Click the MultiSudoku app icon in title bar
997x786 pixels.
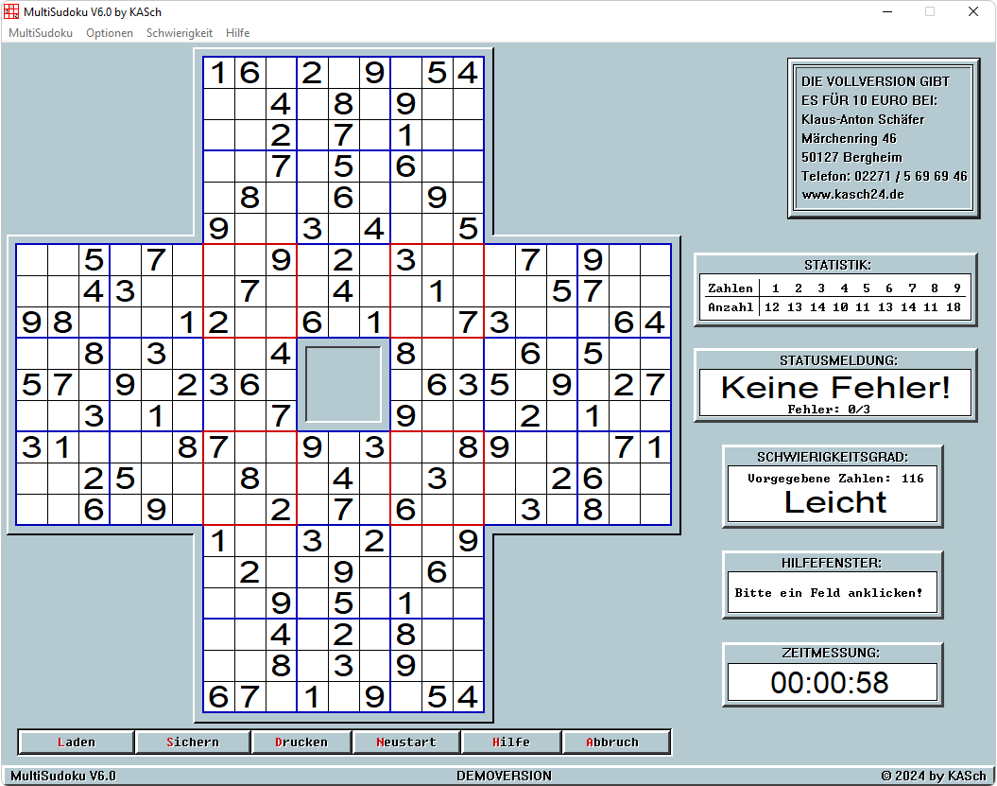[11, 11]
